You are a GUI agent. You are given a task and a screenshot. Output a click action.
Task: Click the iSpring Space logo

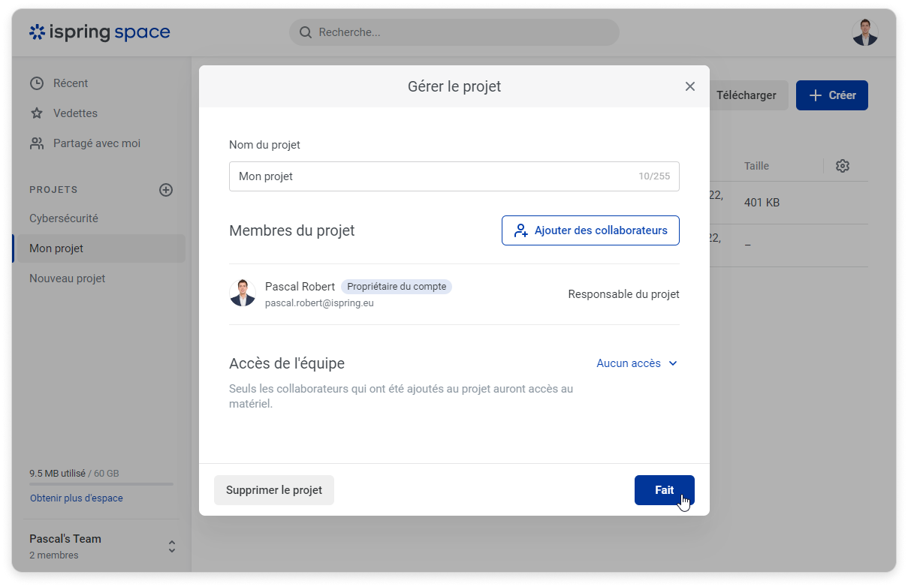(x=99, y=32)
